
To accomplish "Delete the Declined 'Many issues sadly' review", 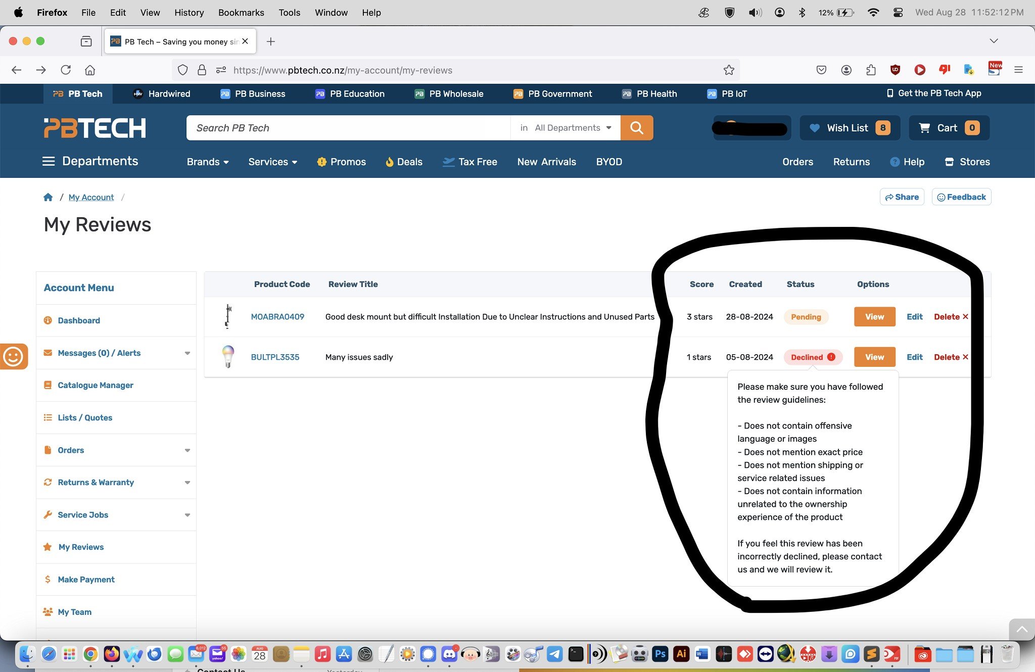I will point(951,357).
